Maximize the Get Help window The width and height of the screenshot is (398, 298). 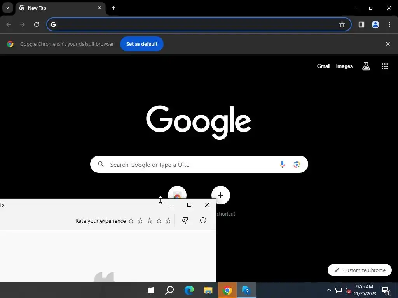189,205
